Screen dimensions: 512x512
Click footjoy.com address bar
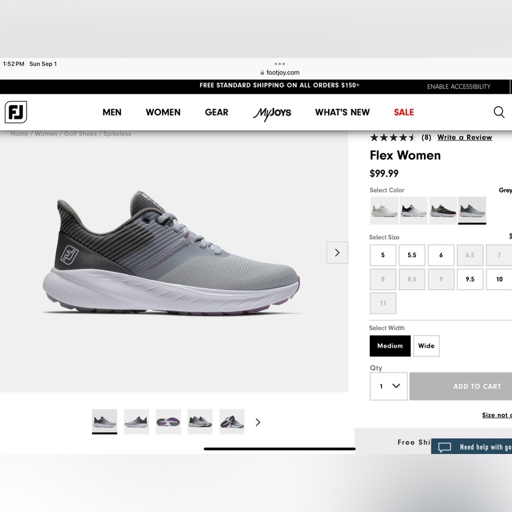click(x=280, y=73)
